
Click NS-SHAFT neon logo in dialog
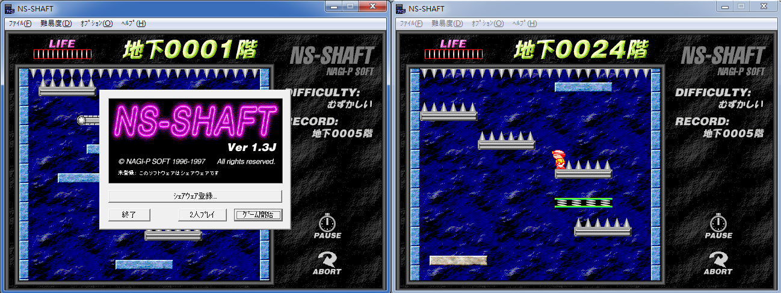click(195, 120)
